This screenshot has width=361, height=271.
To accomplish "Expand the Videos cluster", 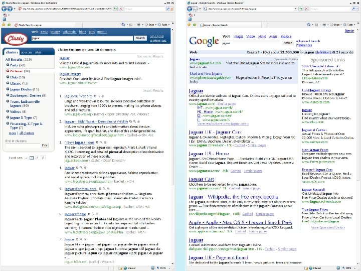I will tap(8, 111).
